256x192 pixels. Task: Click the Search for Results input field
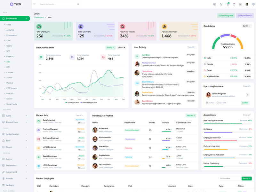coord(57,4)
